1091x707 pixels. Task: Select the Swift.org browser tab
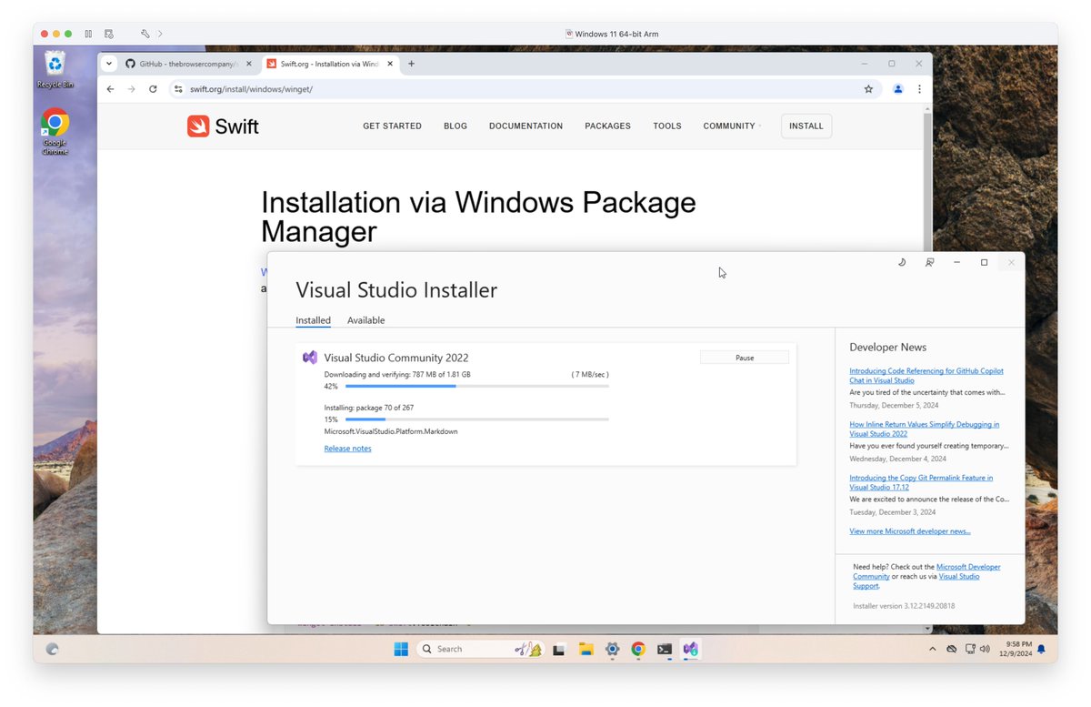point(329,64)
